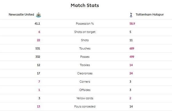
Task: Click the Shots row label
Action: pyautogui.click(x=85, y=40)
